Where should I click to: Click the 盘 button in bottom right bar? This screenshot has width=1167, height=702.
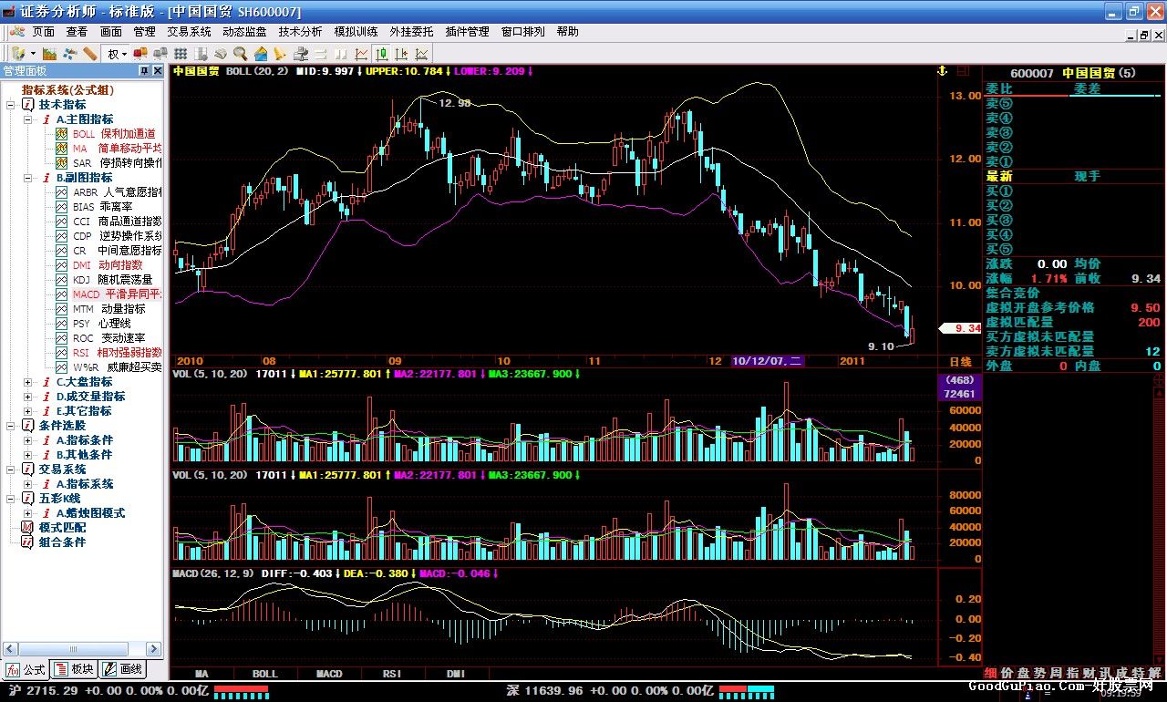(x=1022, y=673)
